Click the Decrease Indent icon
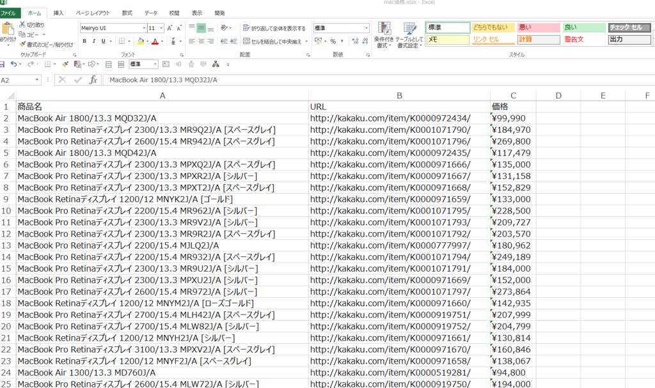 click(x=225, y=41)
